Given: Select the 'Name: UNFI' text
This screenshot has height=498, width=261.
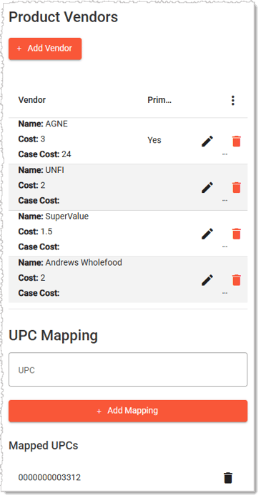Looking at the screenshot, I should [41, 170].
